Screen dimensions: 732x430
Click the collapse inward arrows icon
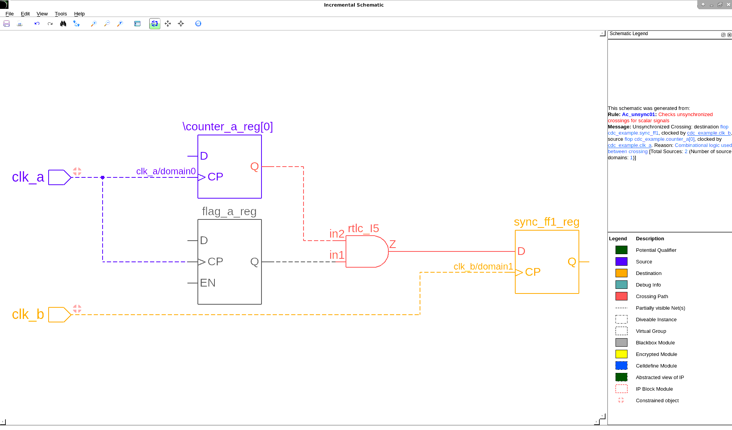click(x=181, y=24)
